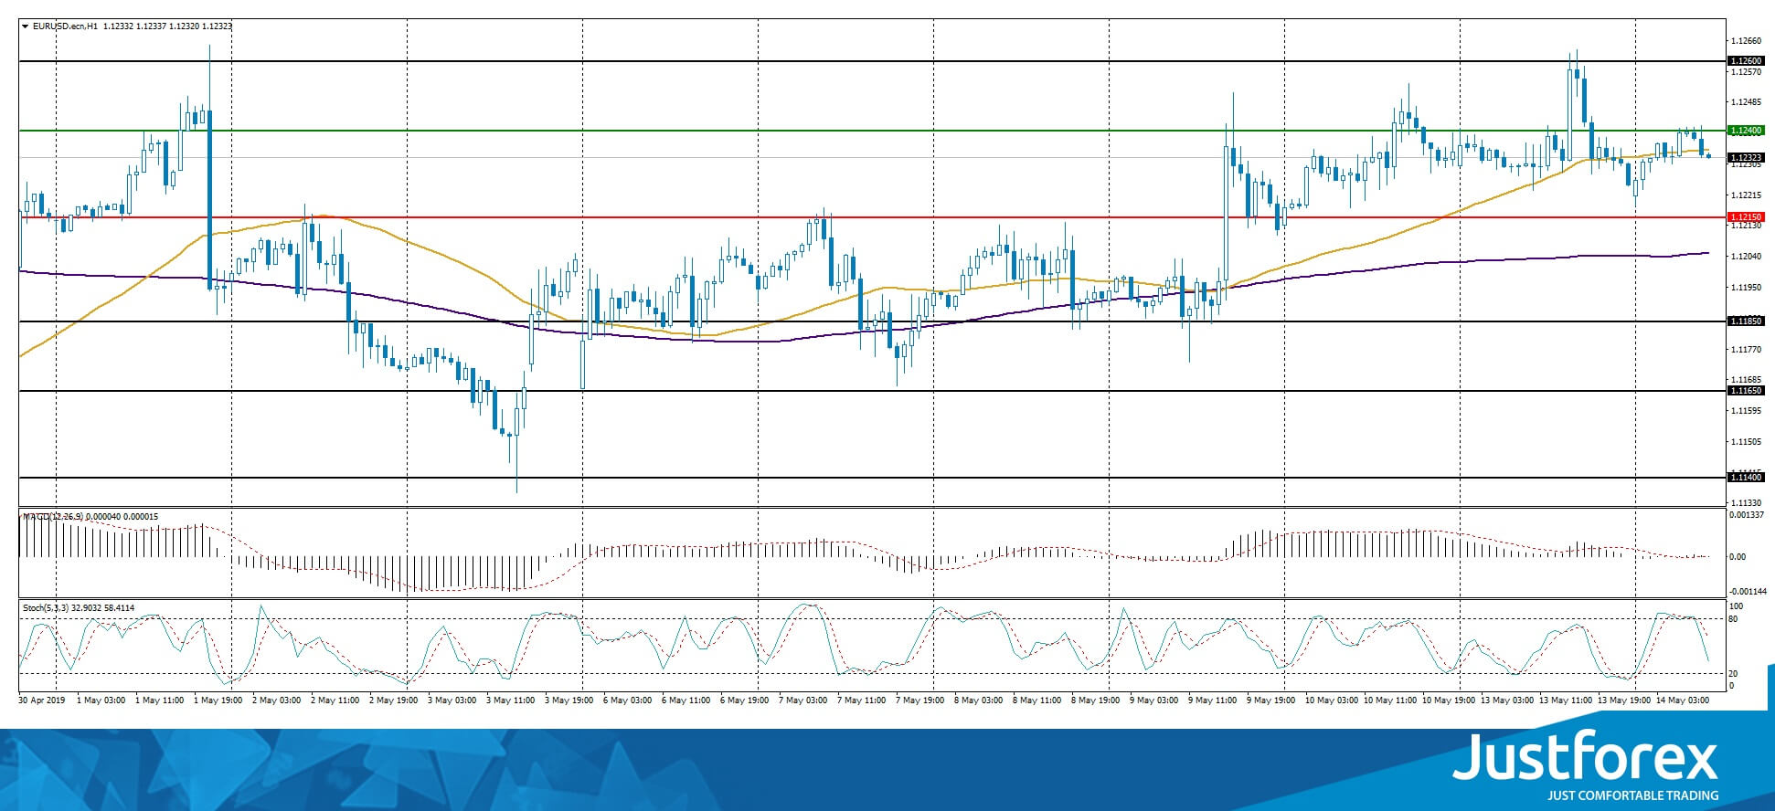Open the chart menu triangle beside EURUSD.ecn
This screenshot has height=811, width=1775.
[x=26, y=26]
